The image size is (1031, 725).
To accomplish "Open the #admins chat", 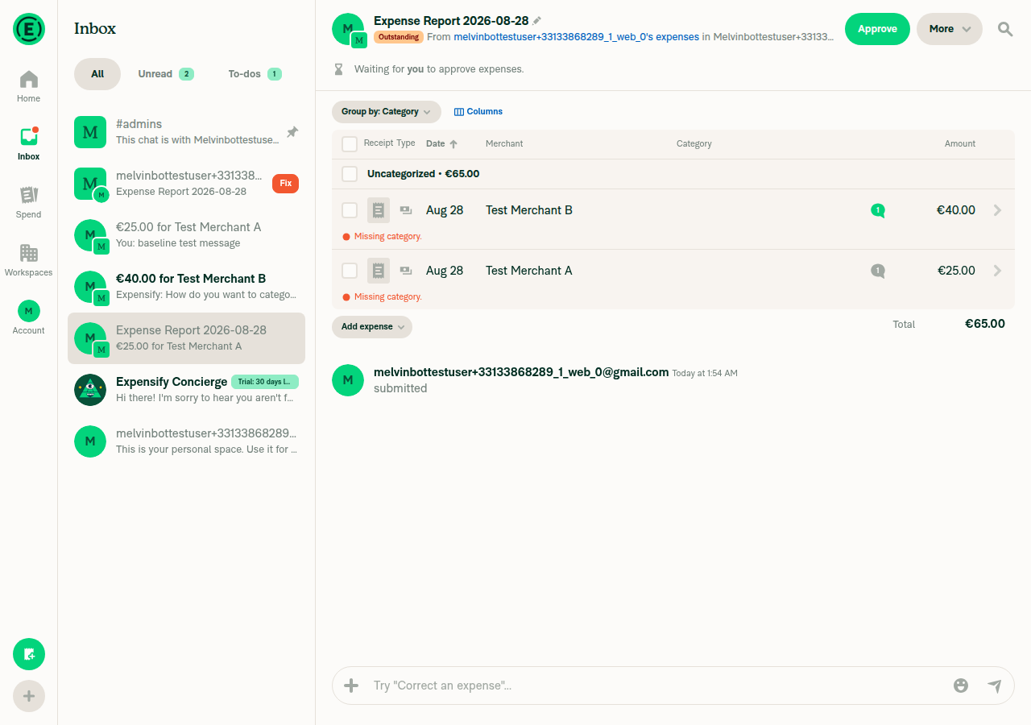I will tap(187, 132).
